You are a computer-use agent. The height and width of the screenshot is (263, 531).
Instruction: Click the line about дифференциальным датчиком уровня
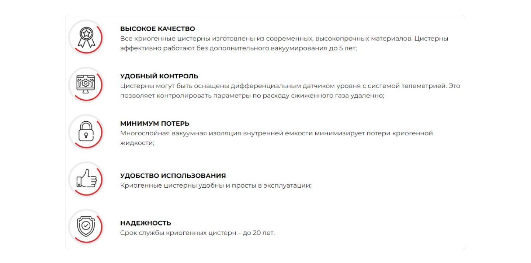coord(290,86)
